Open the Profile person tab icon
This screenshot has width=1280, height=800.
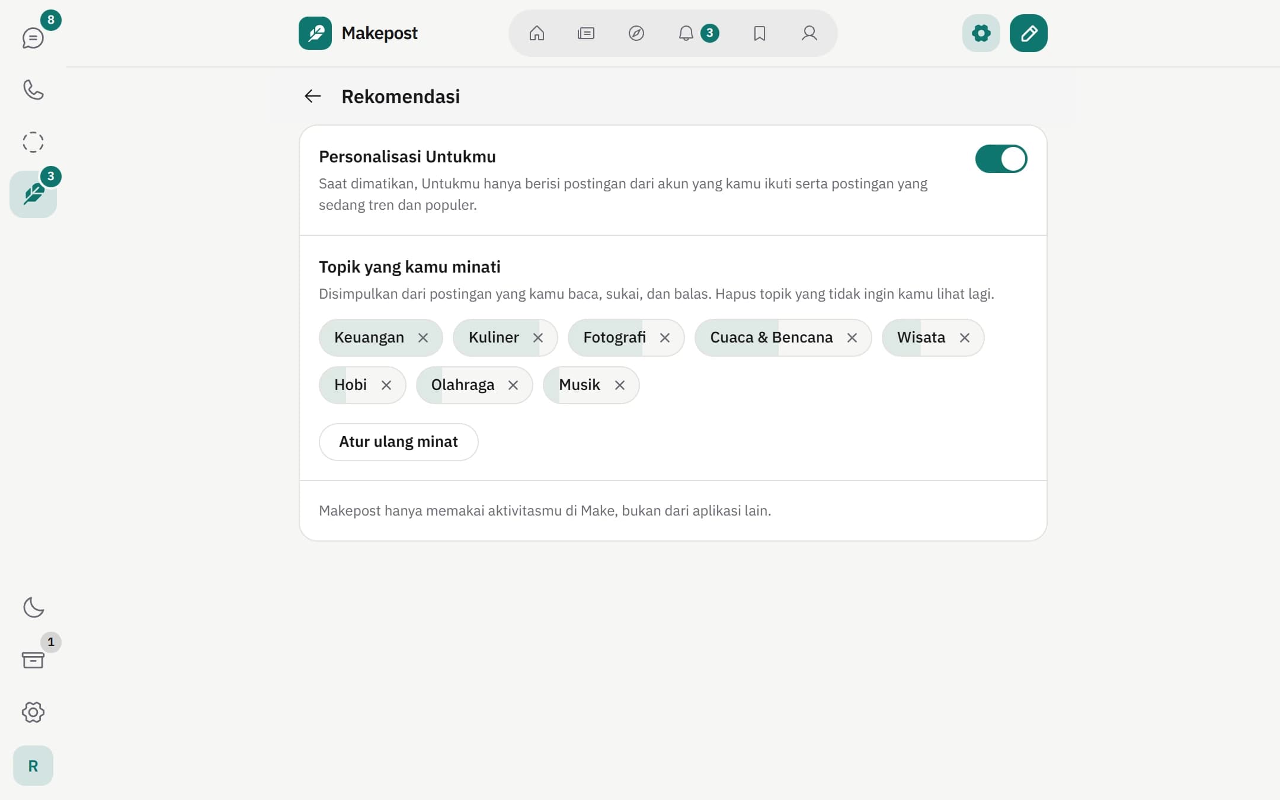809,33
